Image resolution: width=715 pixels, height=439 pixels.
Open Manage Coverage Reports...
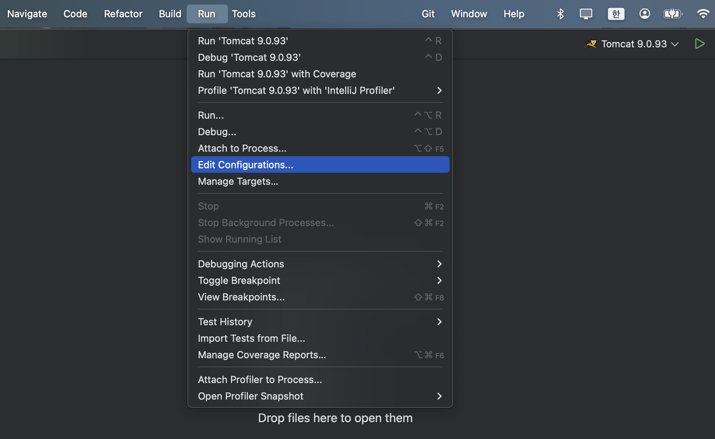[320, 355]
